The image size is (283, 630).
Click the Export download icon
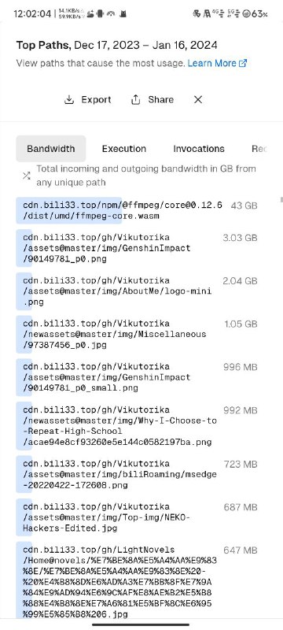(x=69, y=100)
